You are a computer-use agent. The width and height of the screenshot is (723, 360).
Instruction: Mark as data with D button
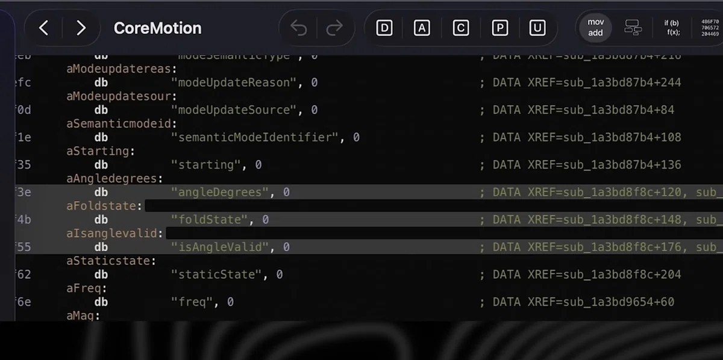(x=384, y=28)
